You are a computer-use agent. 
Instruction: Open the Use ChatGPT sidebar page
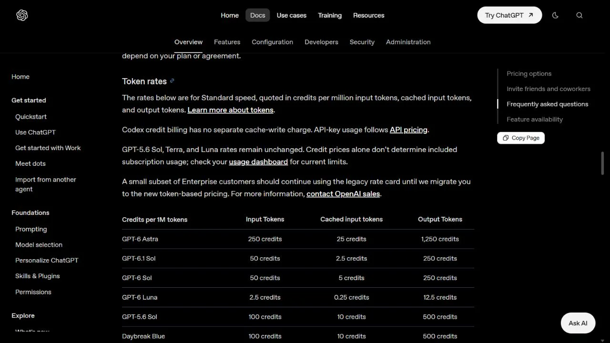[35, 132]
